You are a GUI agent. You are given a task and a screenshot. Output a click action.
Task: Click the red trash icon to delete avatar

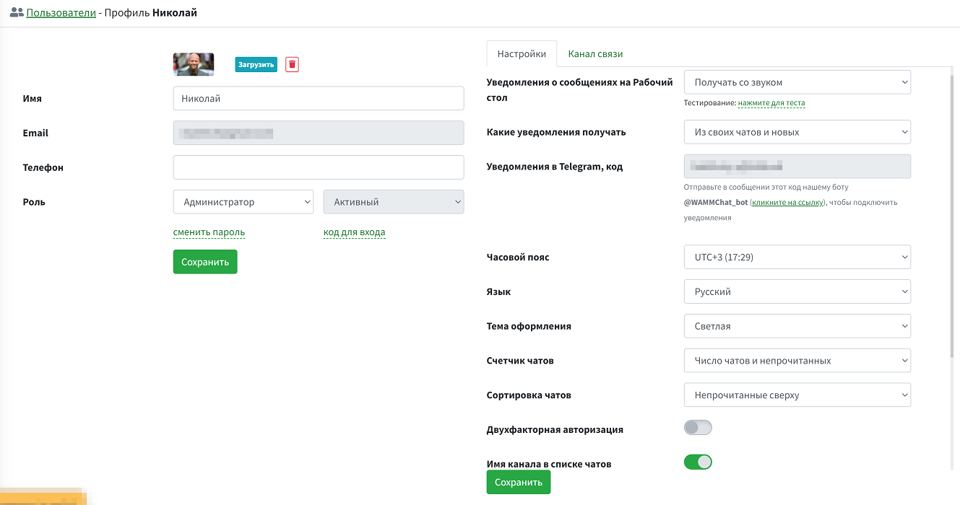292,64
